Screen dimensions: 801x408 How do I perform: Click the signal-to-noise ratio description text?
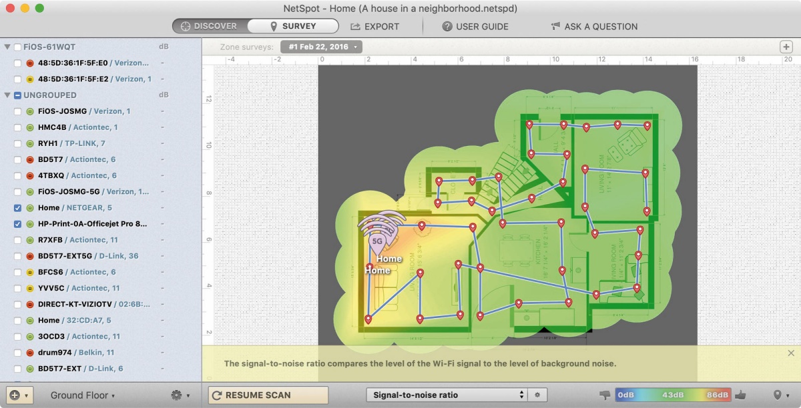point(420,364)
